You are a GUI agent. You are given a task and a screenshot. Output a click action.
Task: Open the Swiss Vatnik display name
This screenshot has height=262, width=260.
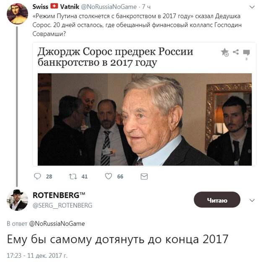[56, 7]
